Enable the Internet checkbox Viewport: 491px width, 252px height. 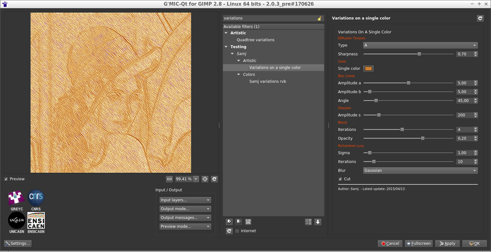[237, 231]
